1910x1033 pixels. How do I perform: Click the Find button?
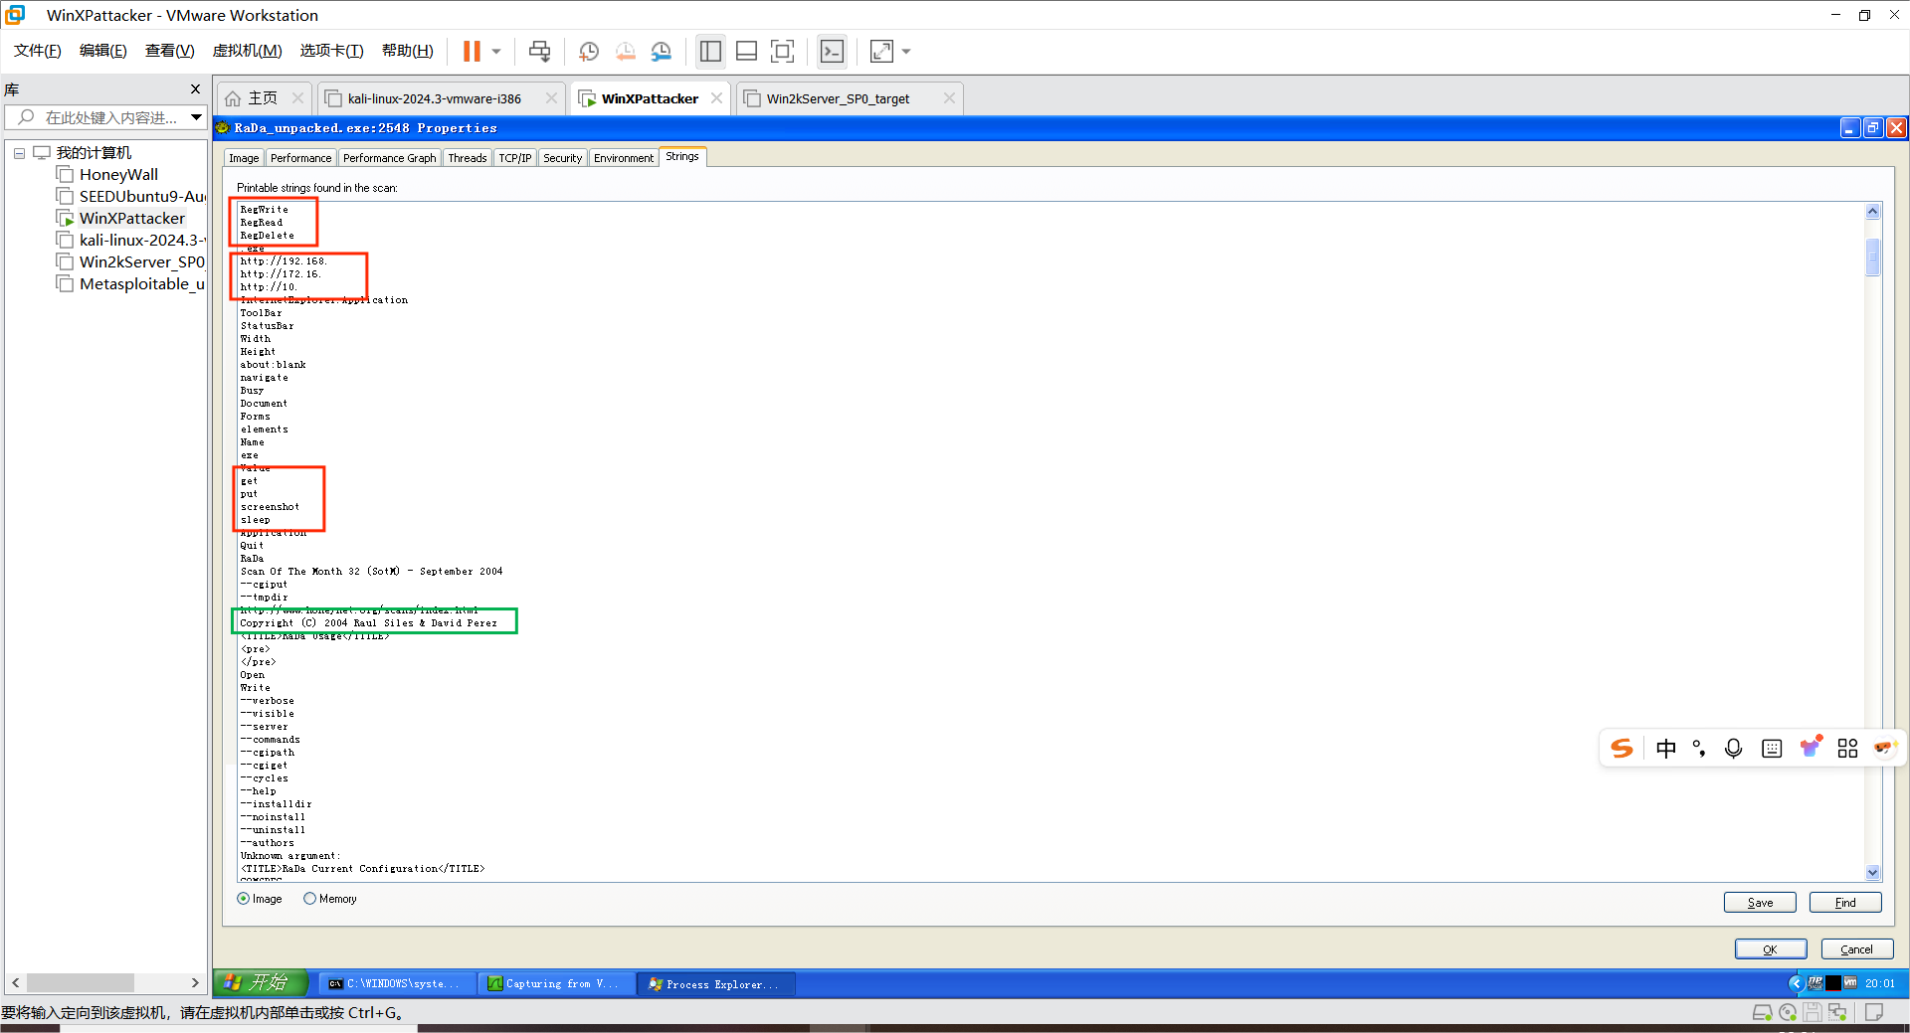click(x=1845, y=903)
